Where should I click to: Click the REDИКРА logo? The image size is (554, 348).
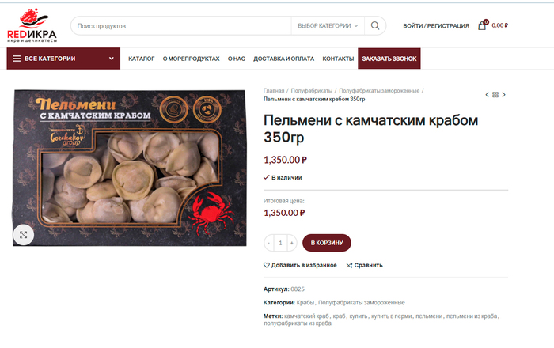(x=32, y=26)
